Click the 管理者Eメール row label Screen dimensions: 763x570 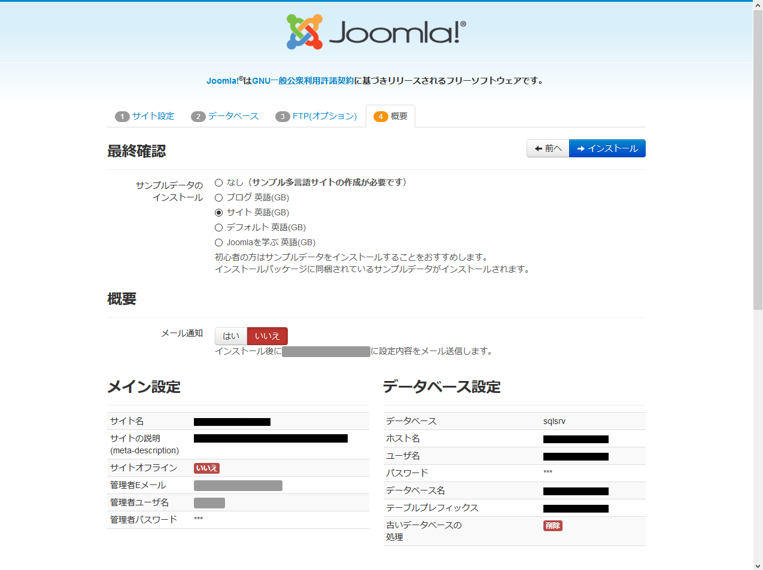point(138,485)
